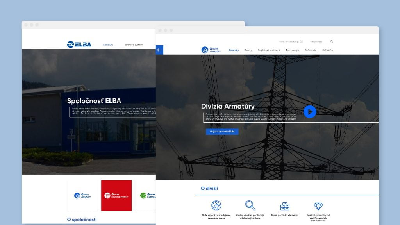Click the Divízia Armatúry hero title
Viewport: 400px width, 225px height.
point(228,106)
